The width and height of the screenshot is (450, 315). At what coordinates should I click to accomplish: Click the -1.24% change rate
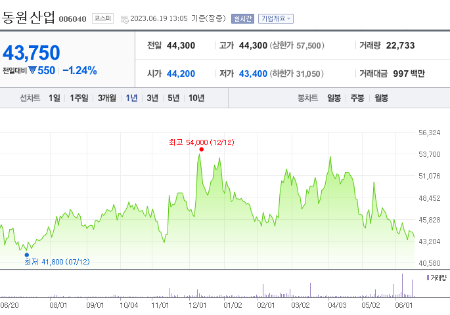[x=79, y=70]
